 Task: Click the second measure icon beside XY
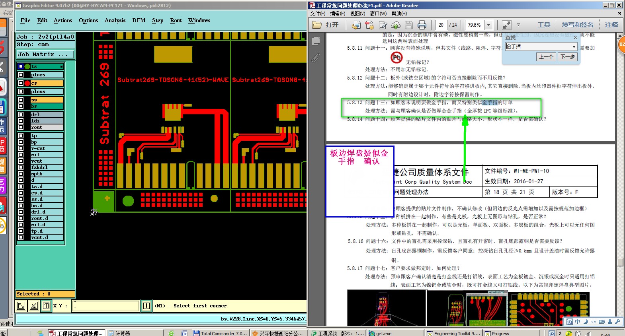[x=34, y=306]
